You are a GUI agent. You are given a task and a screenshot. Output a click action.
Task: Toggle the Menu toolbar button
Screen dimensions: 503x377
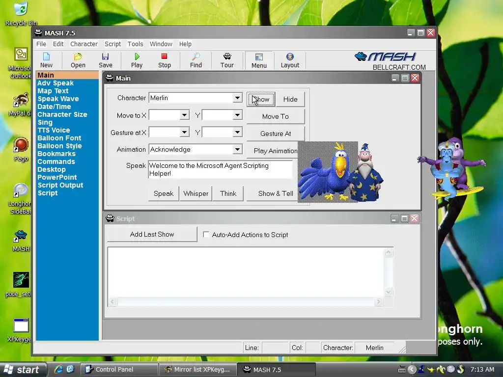click(x=259, y=60)
